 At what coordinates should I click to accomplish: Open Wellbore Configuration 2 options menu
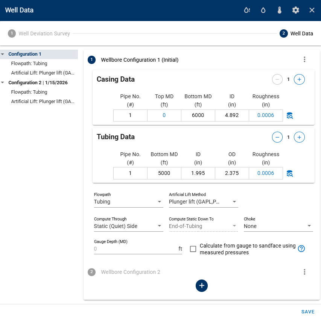pyautogui.click(x=304, y=272)
